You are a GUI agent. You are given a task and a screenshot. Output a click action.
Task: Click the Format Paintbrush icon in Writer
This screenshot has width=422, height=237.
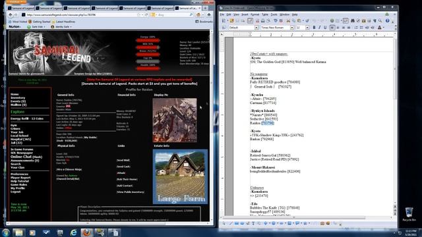(307, 20)
